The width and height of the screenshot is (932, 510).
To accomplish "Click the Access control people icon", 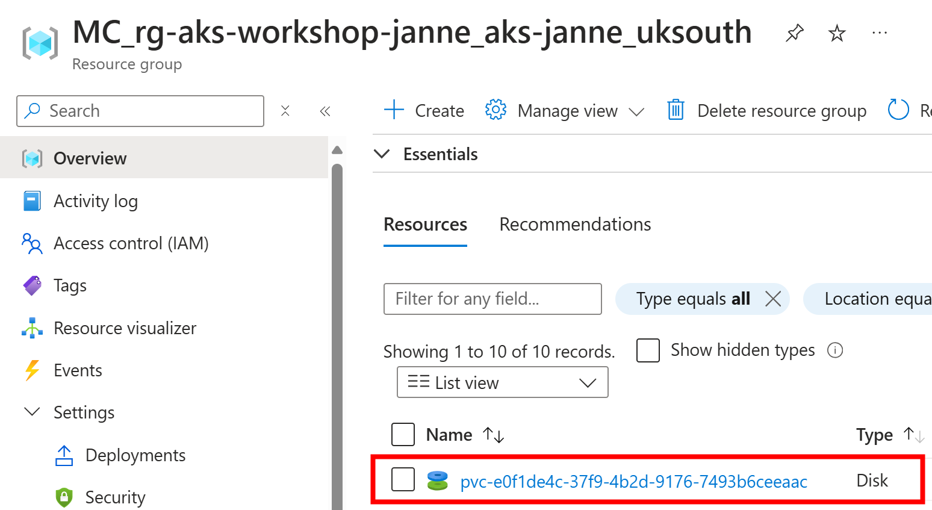I will (32, 243).
